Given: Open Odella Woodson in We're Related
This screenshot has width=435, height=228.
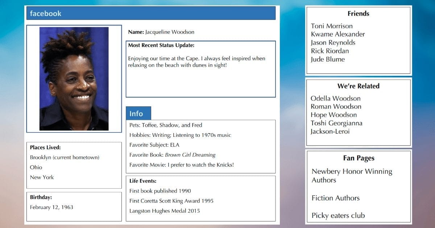Looking at the screenshot, I should point(336,98).
